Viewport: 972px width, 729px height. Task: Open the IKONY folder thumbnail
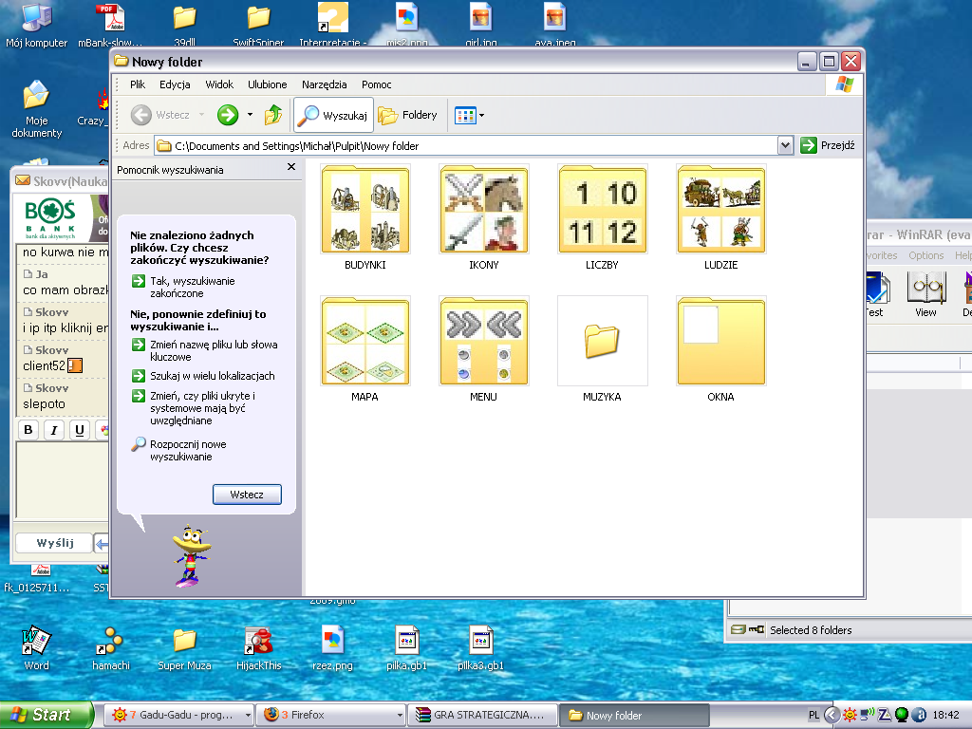[483, 210]
